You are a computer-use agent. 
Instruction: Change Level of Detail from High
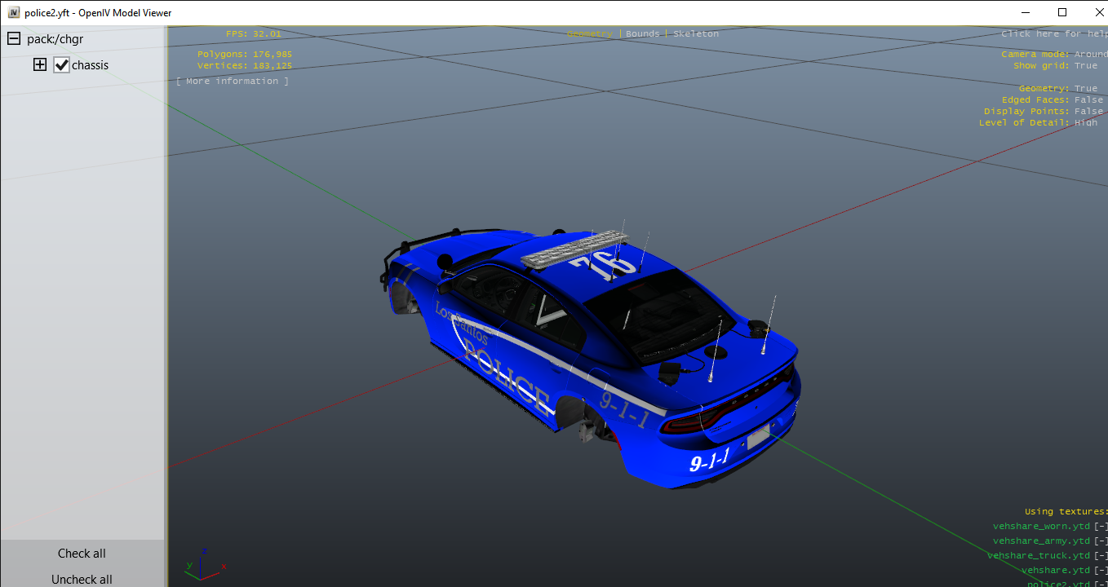[1085, 123]
